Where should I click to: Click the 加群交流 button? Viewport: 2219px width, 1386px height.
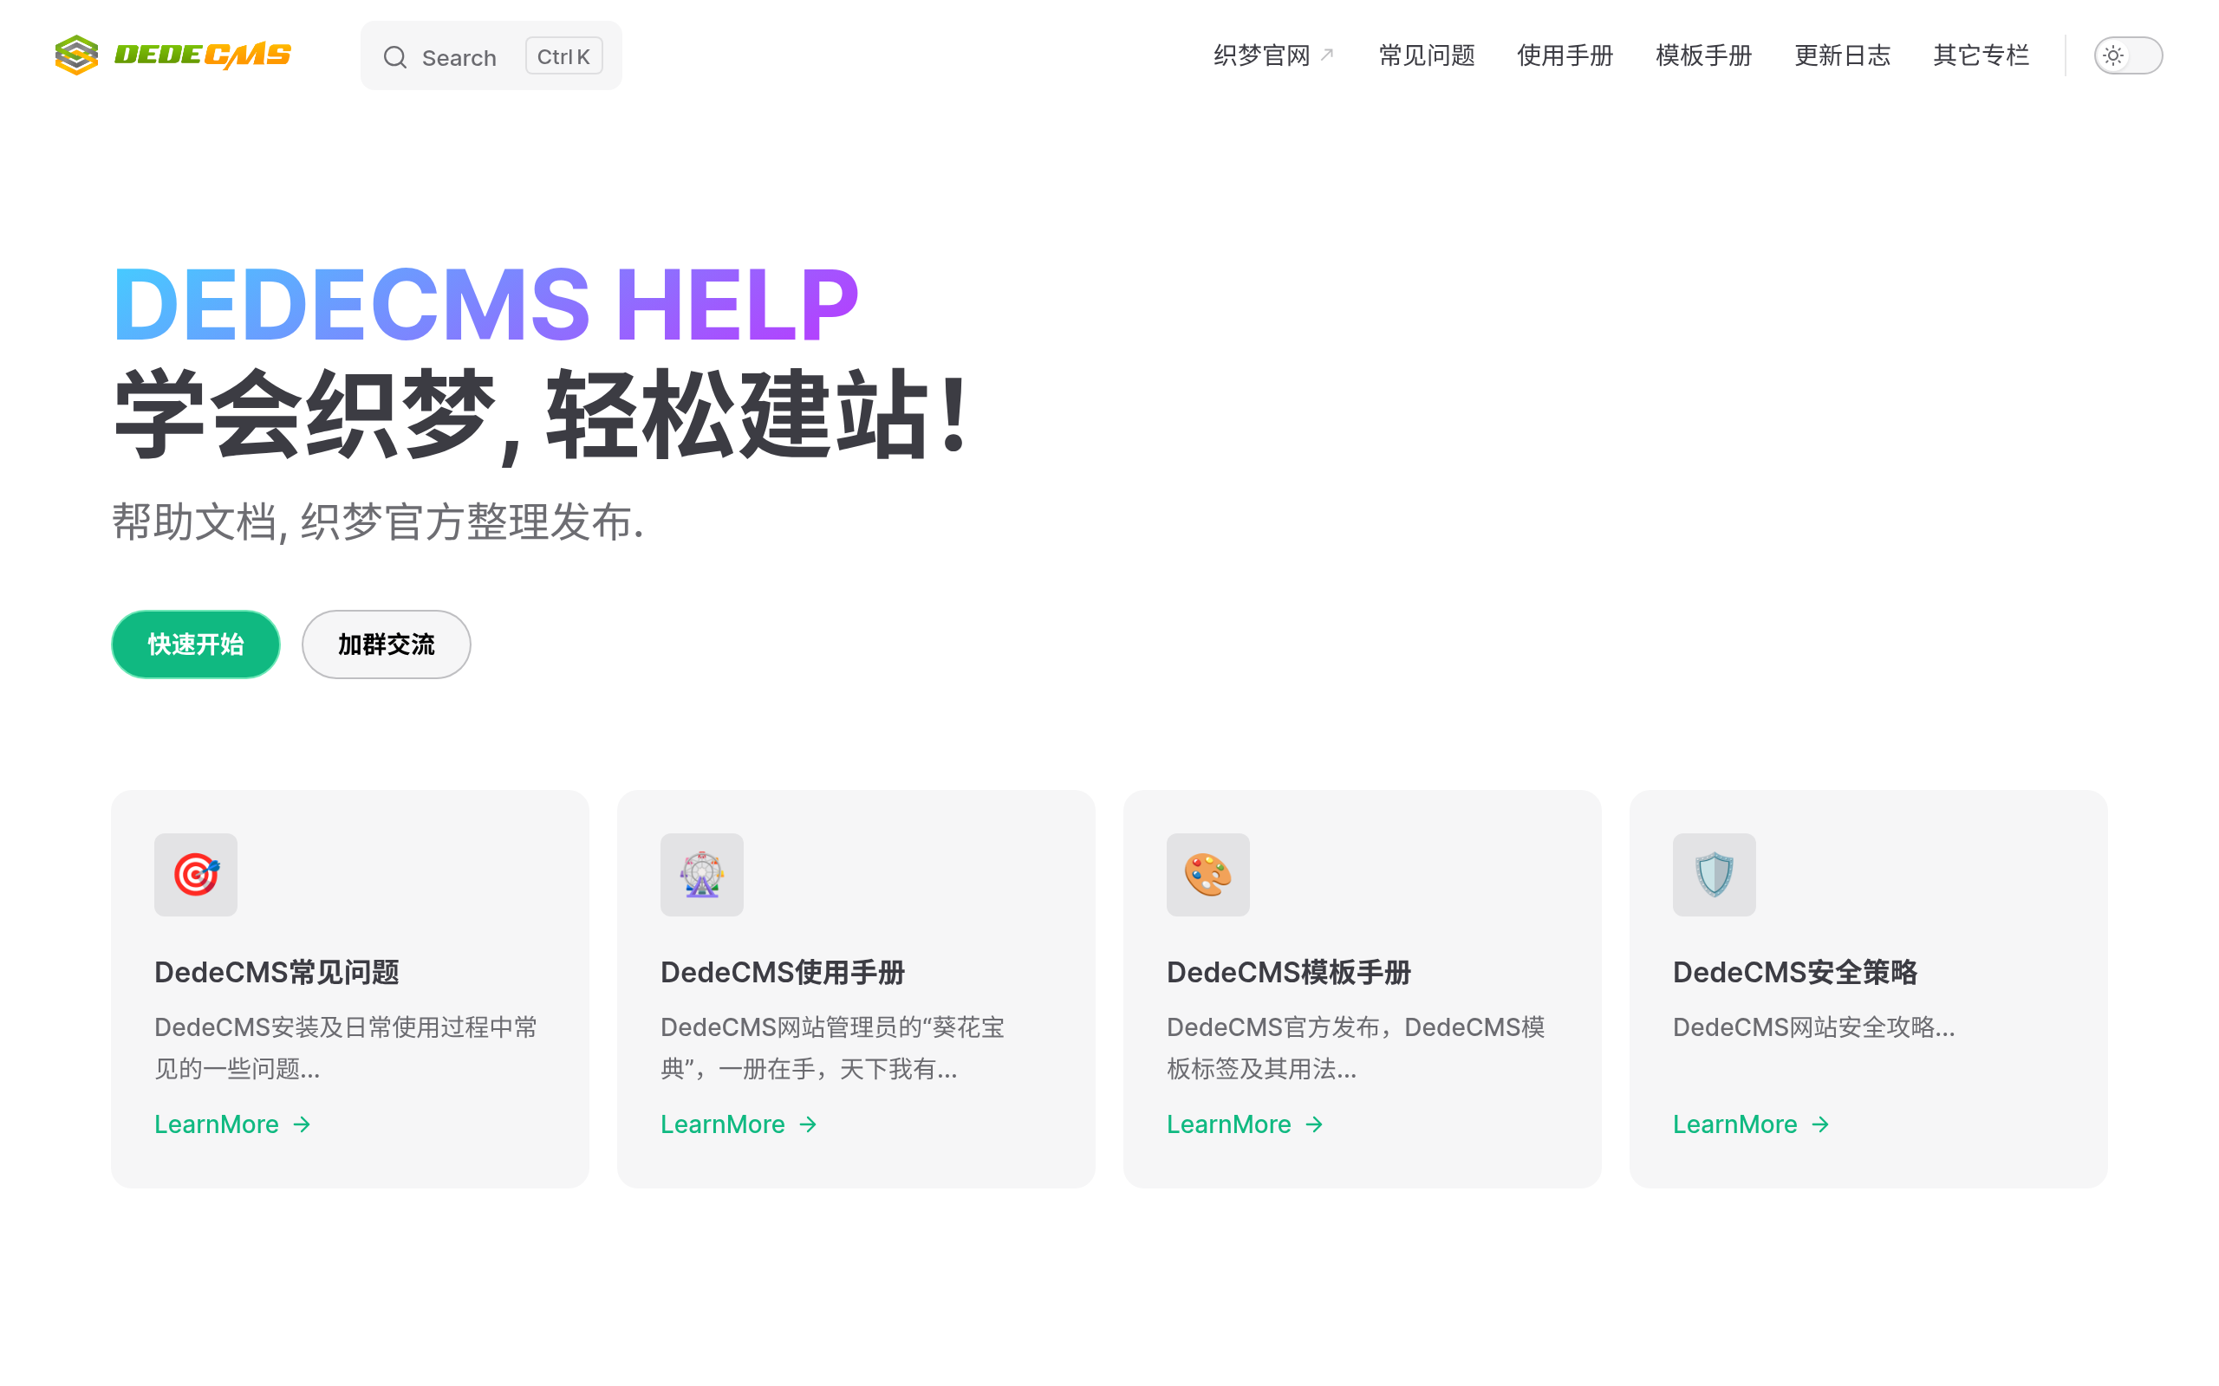point(386,644)
